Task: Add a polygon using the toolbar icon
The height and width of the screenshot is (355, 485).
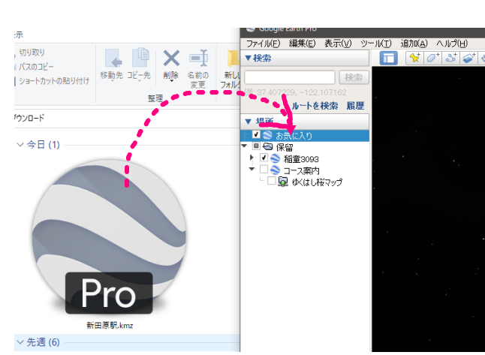Action: [x=432, y=58]
